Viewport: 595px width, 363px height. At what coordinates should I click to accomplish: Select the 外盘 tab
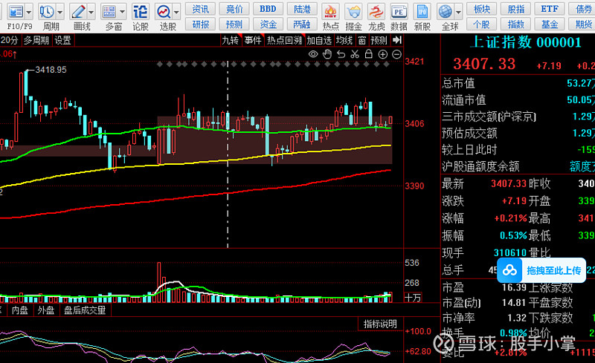(x=46, y=310)
